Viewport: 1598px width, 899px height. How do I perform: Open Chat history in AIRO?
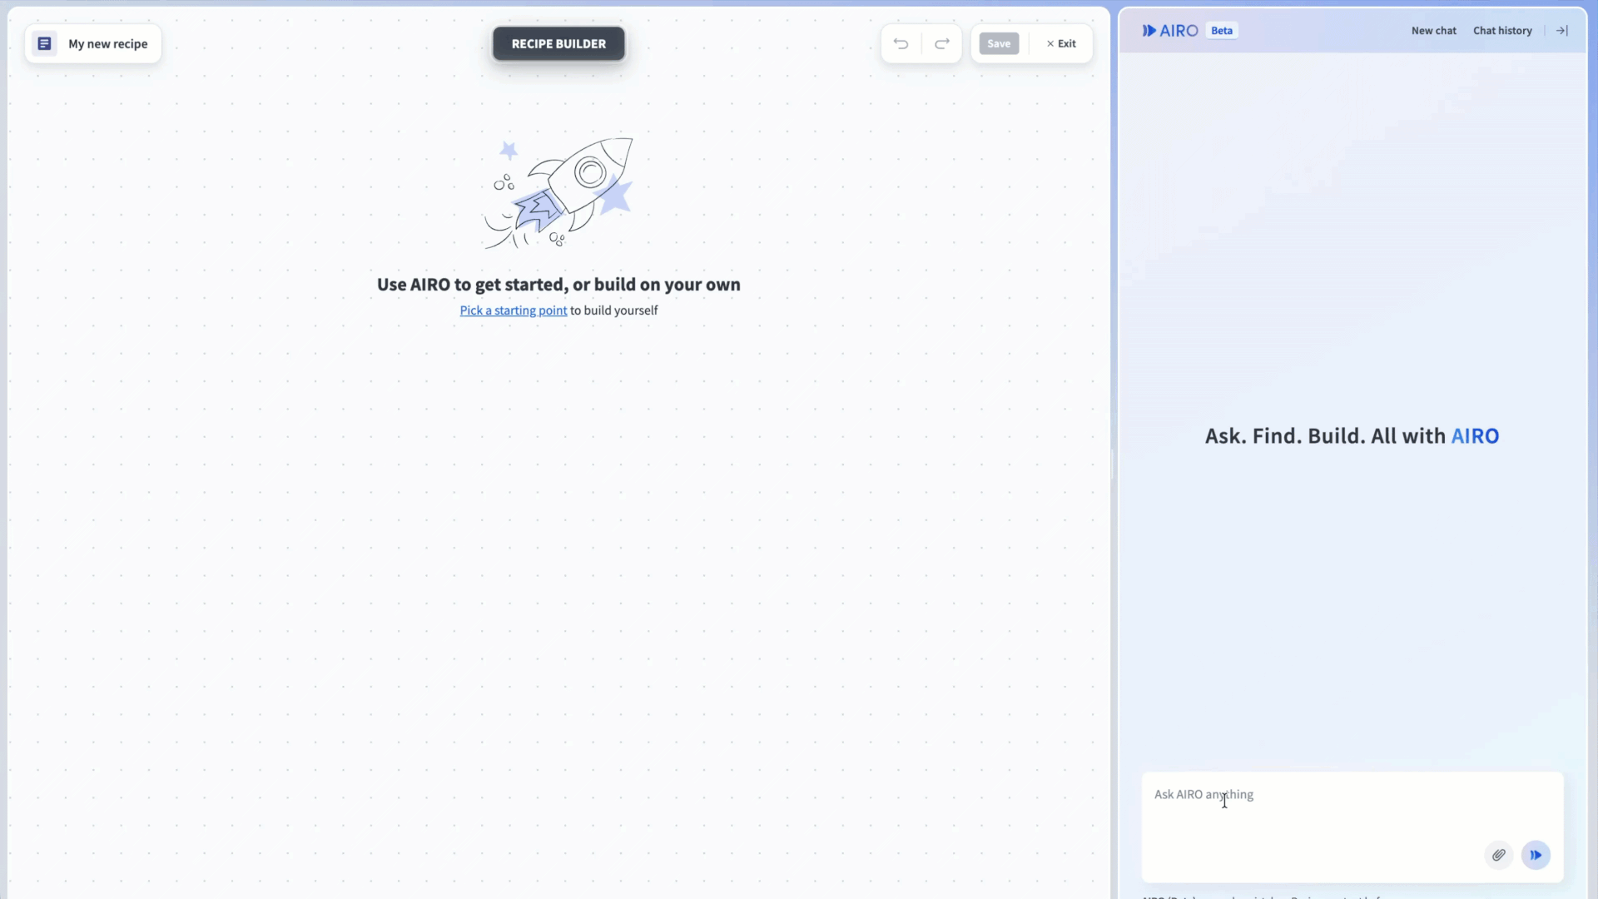[1502, 31]
